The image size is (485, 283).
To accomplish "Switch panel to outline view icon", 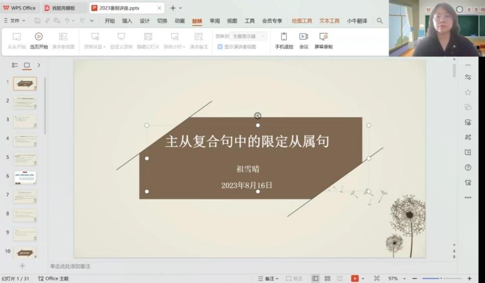I will [15, 65].
